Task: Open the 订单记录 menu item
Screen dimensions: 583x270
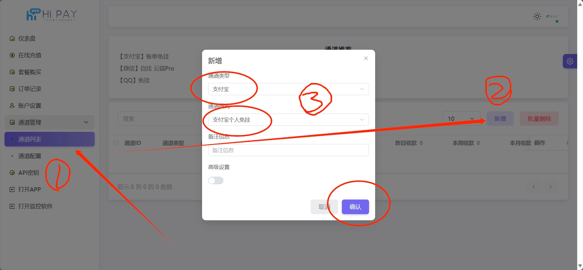Action: (49, 89)
